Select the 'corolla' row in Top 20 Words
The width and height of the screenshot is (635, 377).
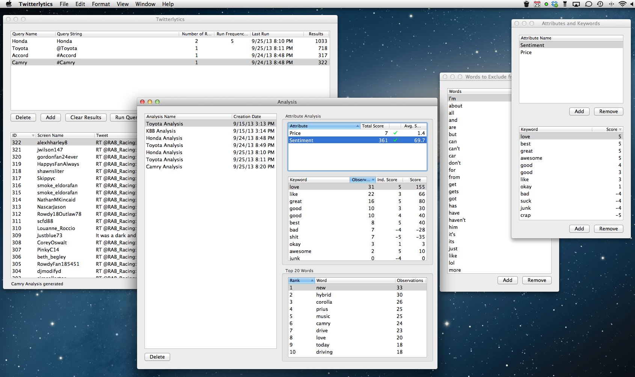coord(357,302)
